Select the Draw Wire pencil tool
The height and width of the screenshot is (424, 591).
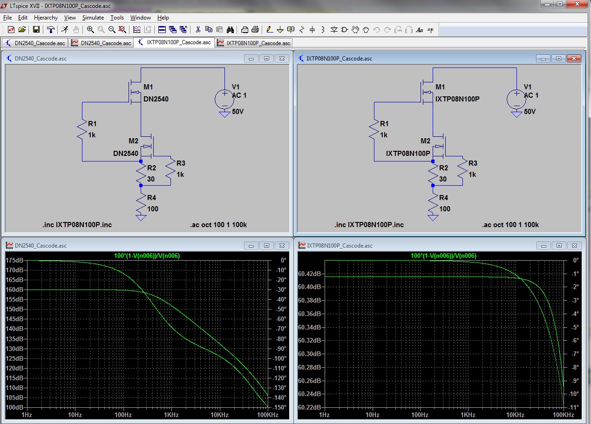269,29
